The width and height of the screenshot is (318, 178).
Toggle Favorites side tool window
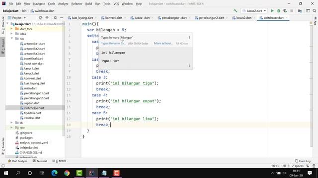[x=3, y=146]
